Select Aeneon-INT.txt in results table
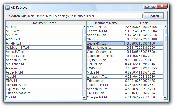 tap(106, 89)
